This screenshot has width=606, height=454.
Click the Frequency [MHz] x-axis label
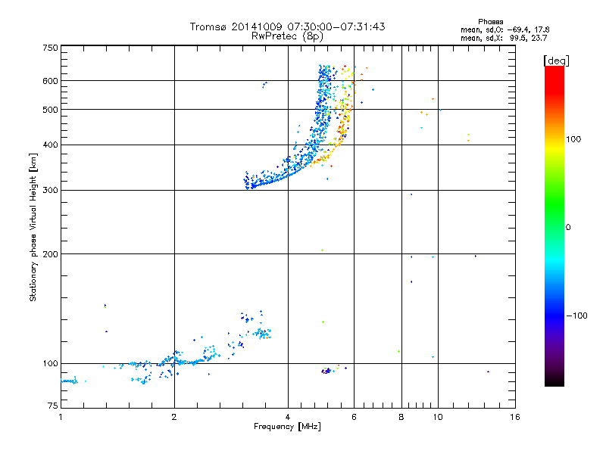[287, 428]
